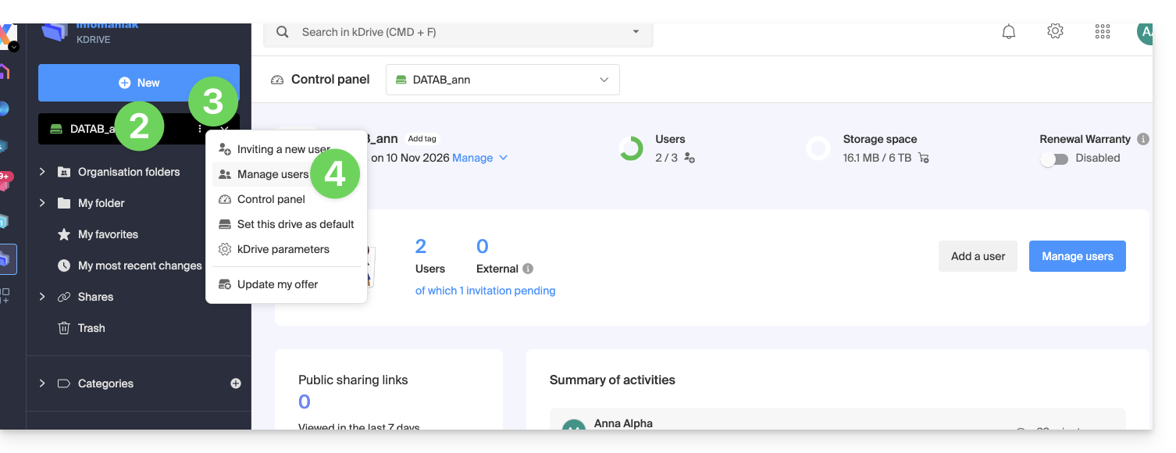Open the DATAB_ann drive dropdown in Control panel

[502, 80]
